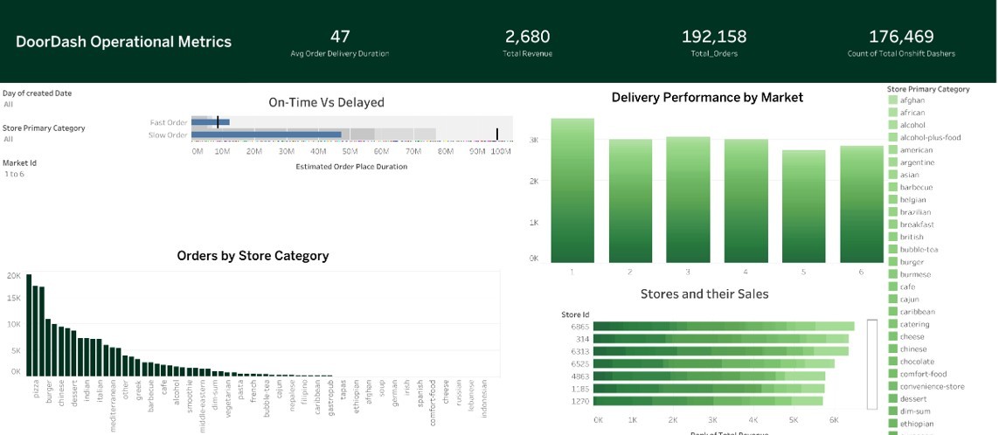Select the Market 3 bar in Delivery Performance
999x435 pixels.
[x=688, y=199]
